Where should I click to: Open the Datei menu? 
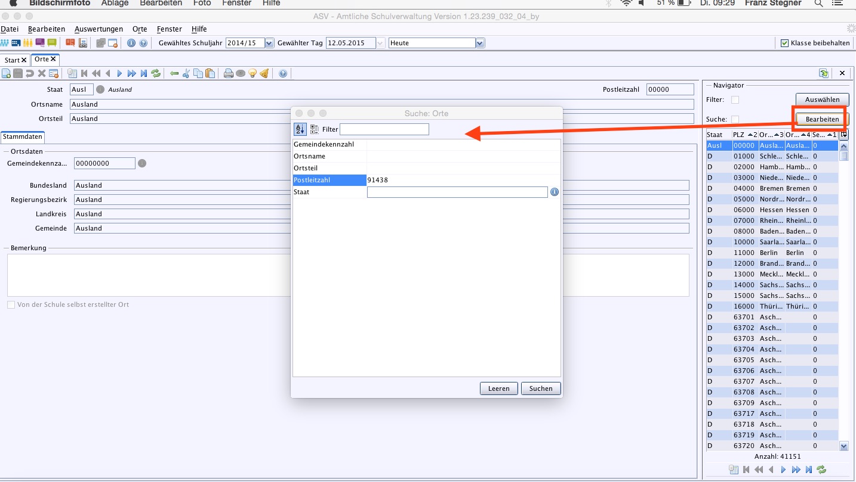[10, 29]
